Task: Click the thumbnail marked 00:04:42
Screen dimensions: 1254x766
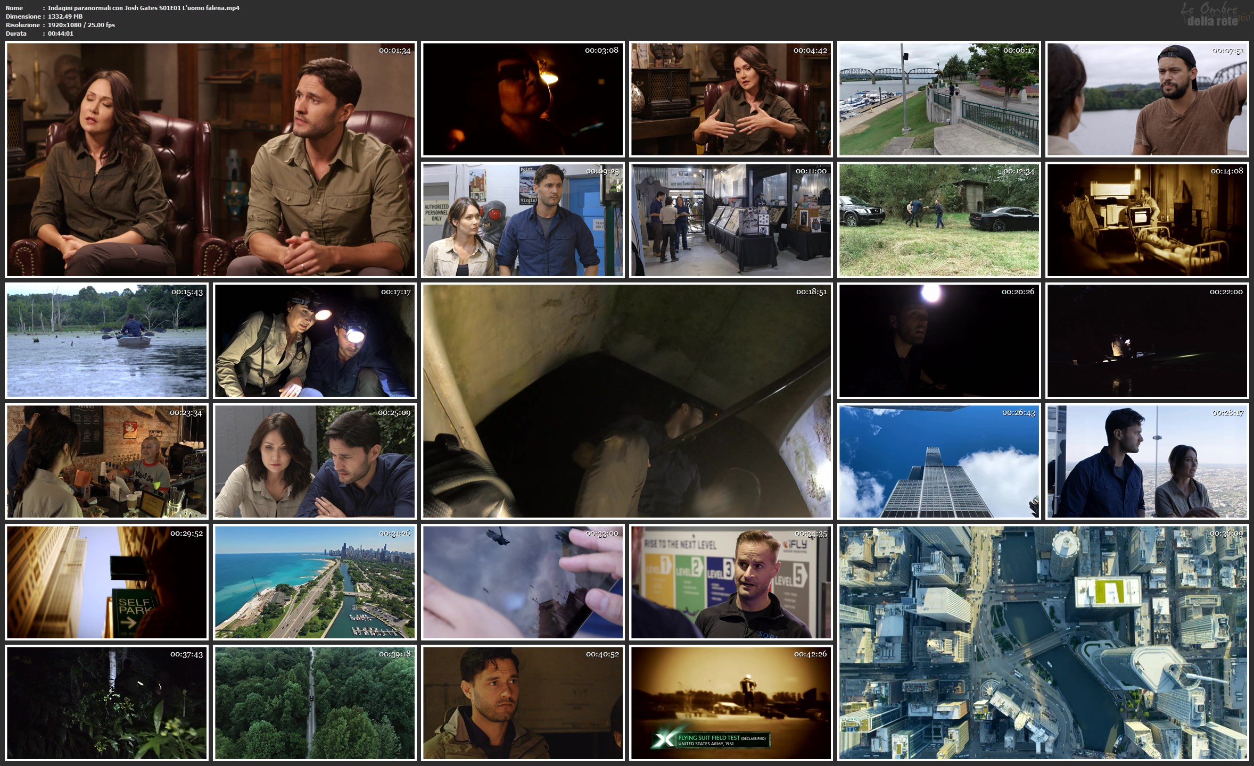Action: coord(731,99)
